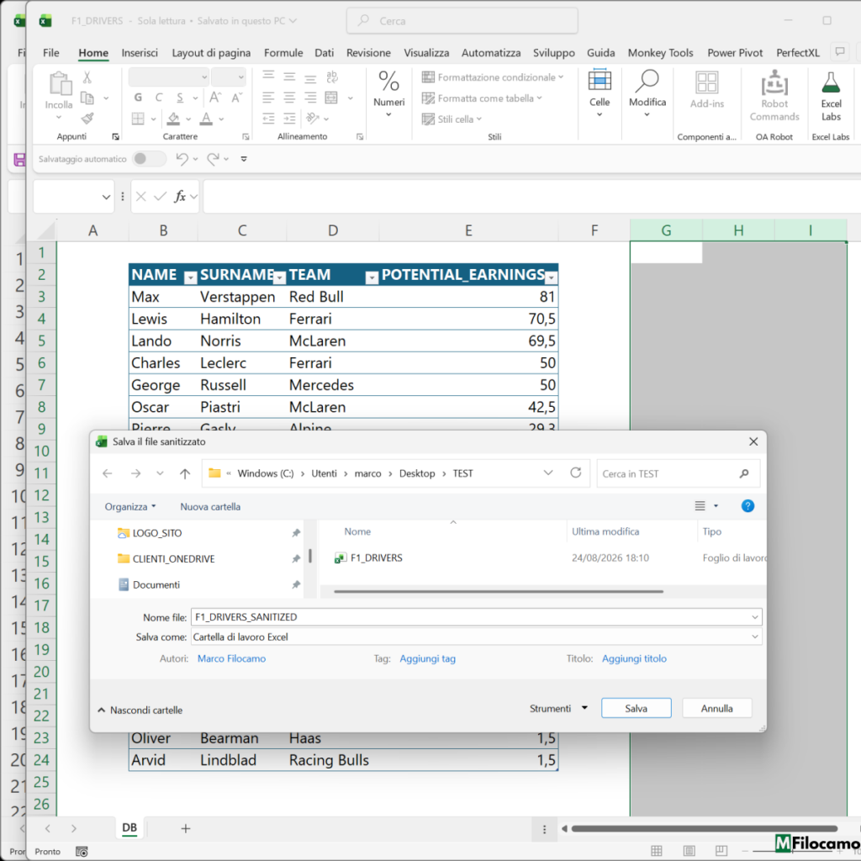
Task: Open the Organizza dropdown menu
Action: point(130,506)
